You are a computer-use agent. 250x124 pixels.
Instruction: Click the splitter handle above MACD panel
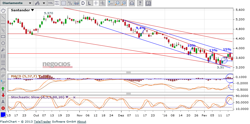coord(129,72)
